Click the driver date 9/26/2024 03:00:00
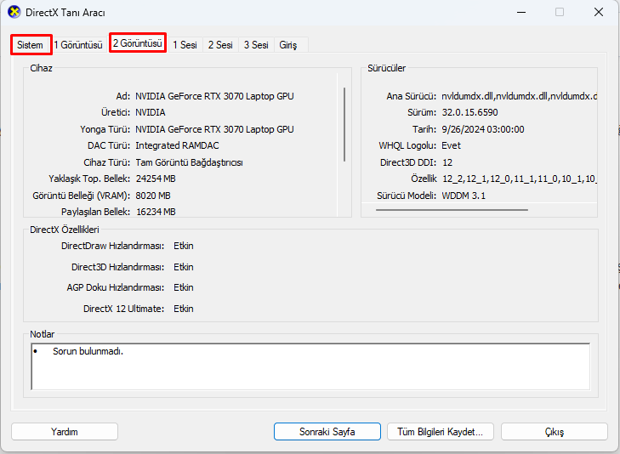 point(483,129)
